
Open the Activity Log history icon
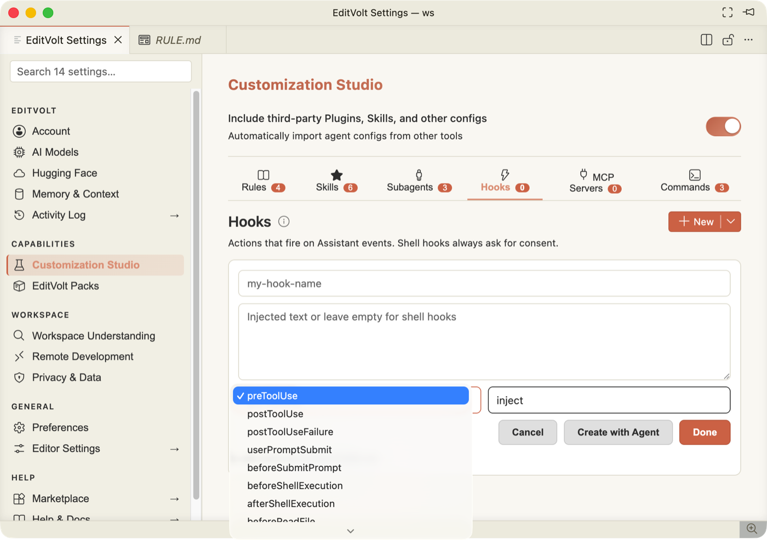[x=19, y=215]
